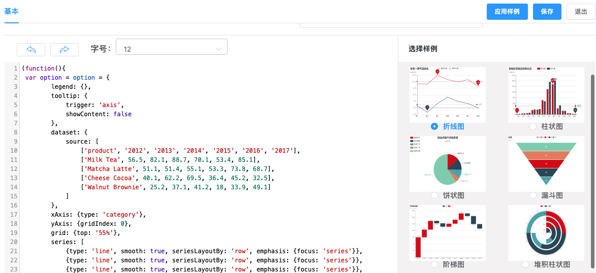The image size is (596, 273).
Task: Select the 阶梯图 radio button
Action: tap(434, 264)
